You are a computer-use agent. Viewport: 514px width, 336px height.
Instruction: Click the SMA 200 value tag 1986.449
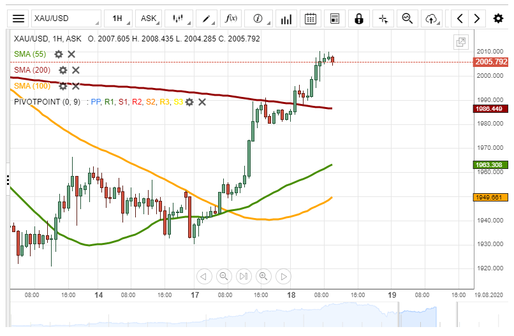click(x=490, y=108)
